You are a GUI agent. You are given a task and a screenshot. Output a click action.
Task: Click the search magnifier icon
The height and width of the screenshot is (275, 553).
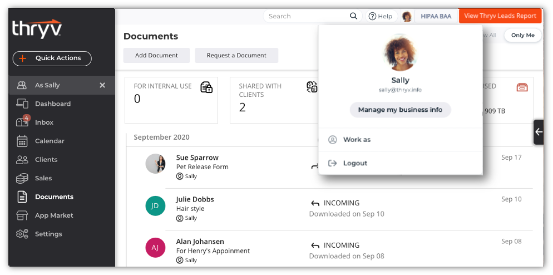click(353, 16)
